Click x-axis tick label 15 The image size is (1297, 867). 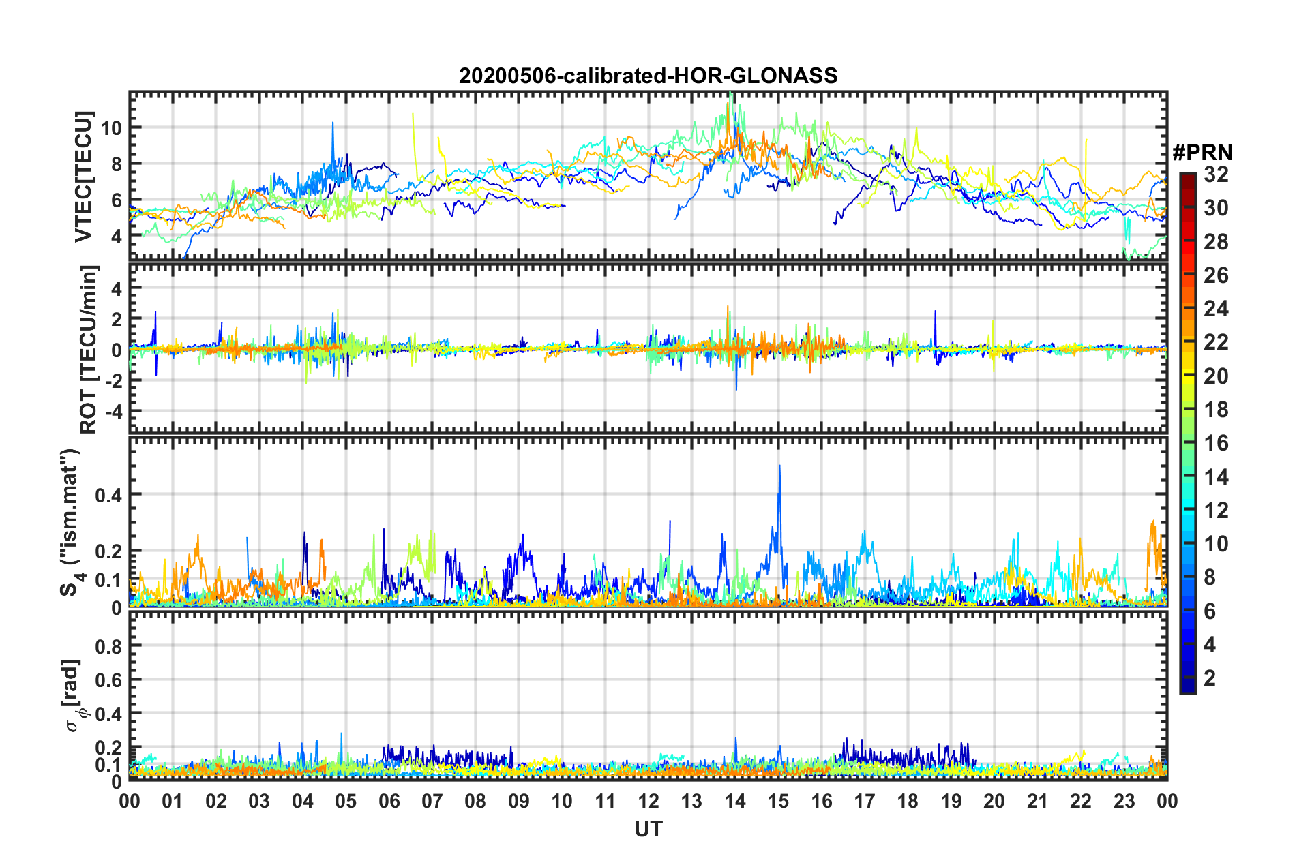click(x=778, y=801)
